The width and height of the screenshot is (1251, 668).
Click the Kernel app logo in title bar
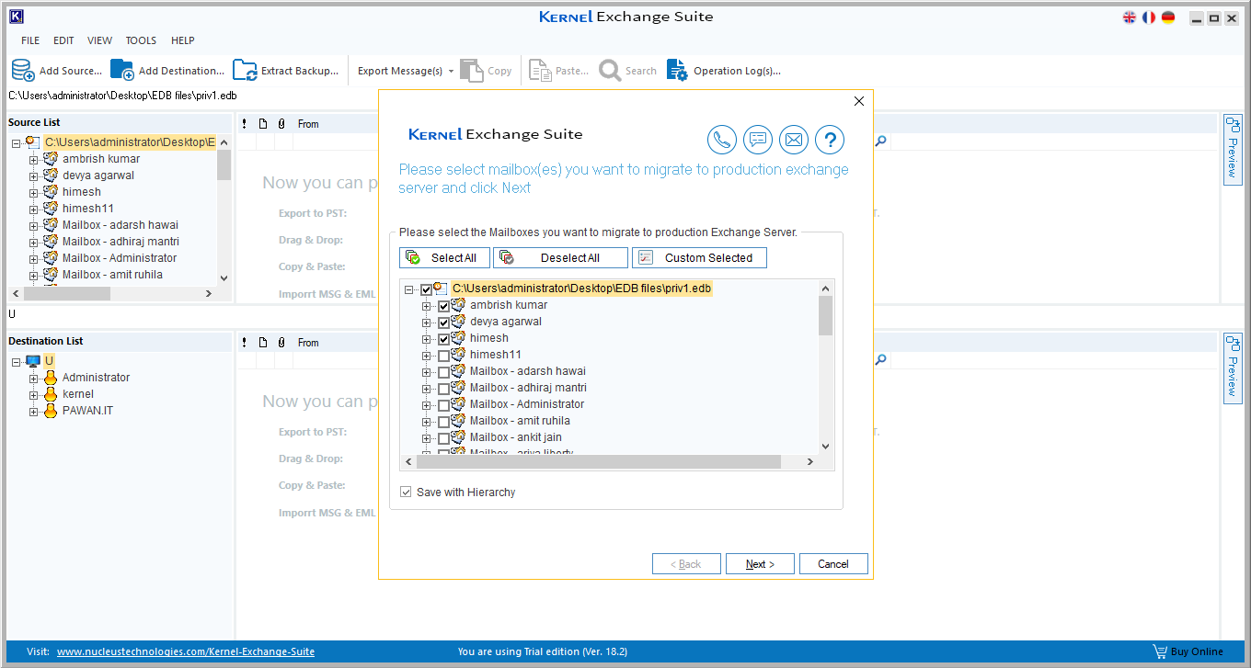16,17
